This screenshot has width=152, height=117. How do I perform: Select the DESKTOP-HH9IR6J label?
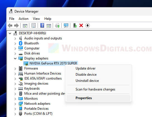[x=32, y=33]
